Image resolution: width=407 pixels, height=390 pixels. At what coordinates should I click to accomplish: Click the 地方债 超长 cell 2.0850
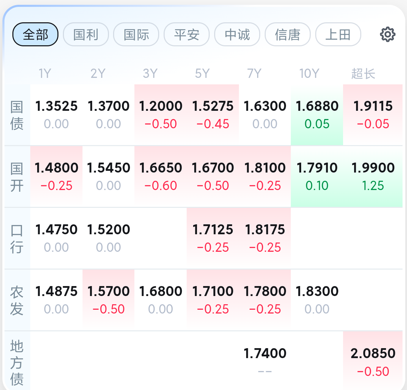pyautogui.click(x=373, y=361)
